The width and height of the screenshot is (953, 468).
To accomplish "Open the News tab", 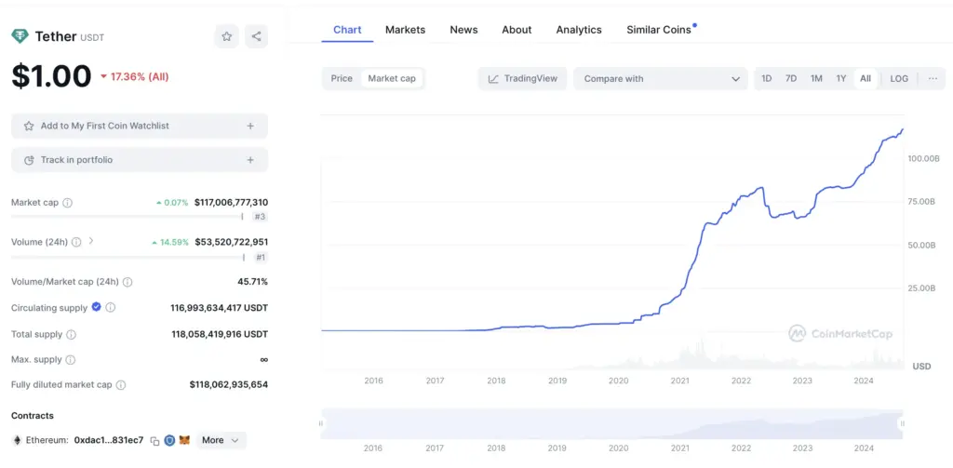I will pos(463,30).
